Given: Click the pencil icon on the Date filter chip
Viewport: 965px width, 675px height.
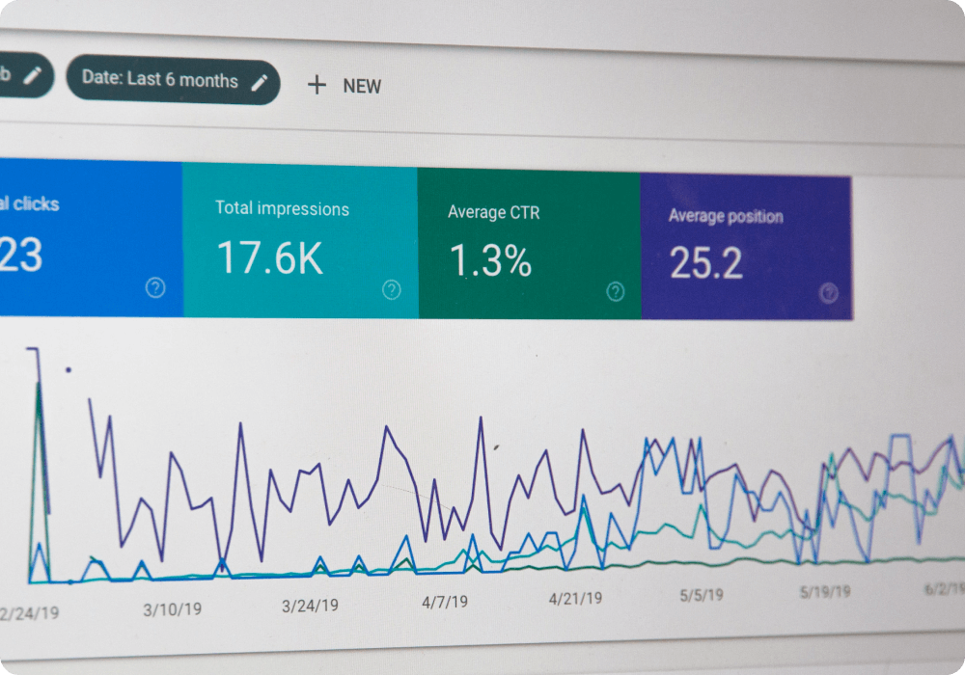Looking at the screenshot, I should point(259,83).
